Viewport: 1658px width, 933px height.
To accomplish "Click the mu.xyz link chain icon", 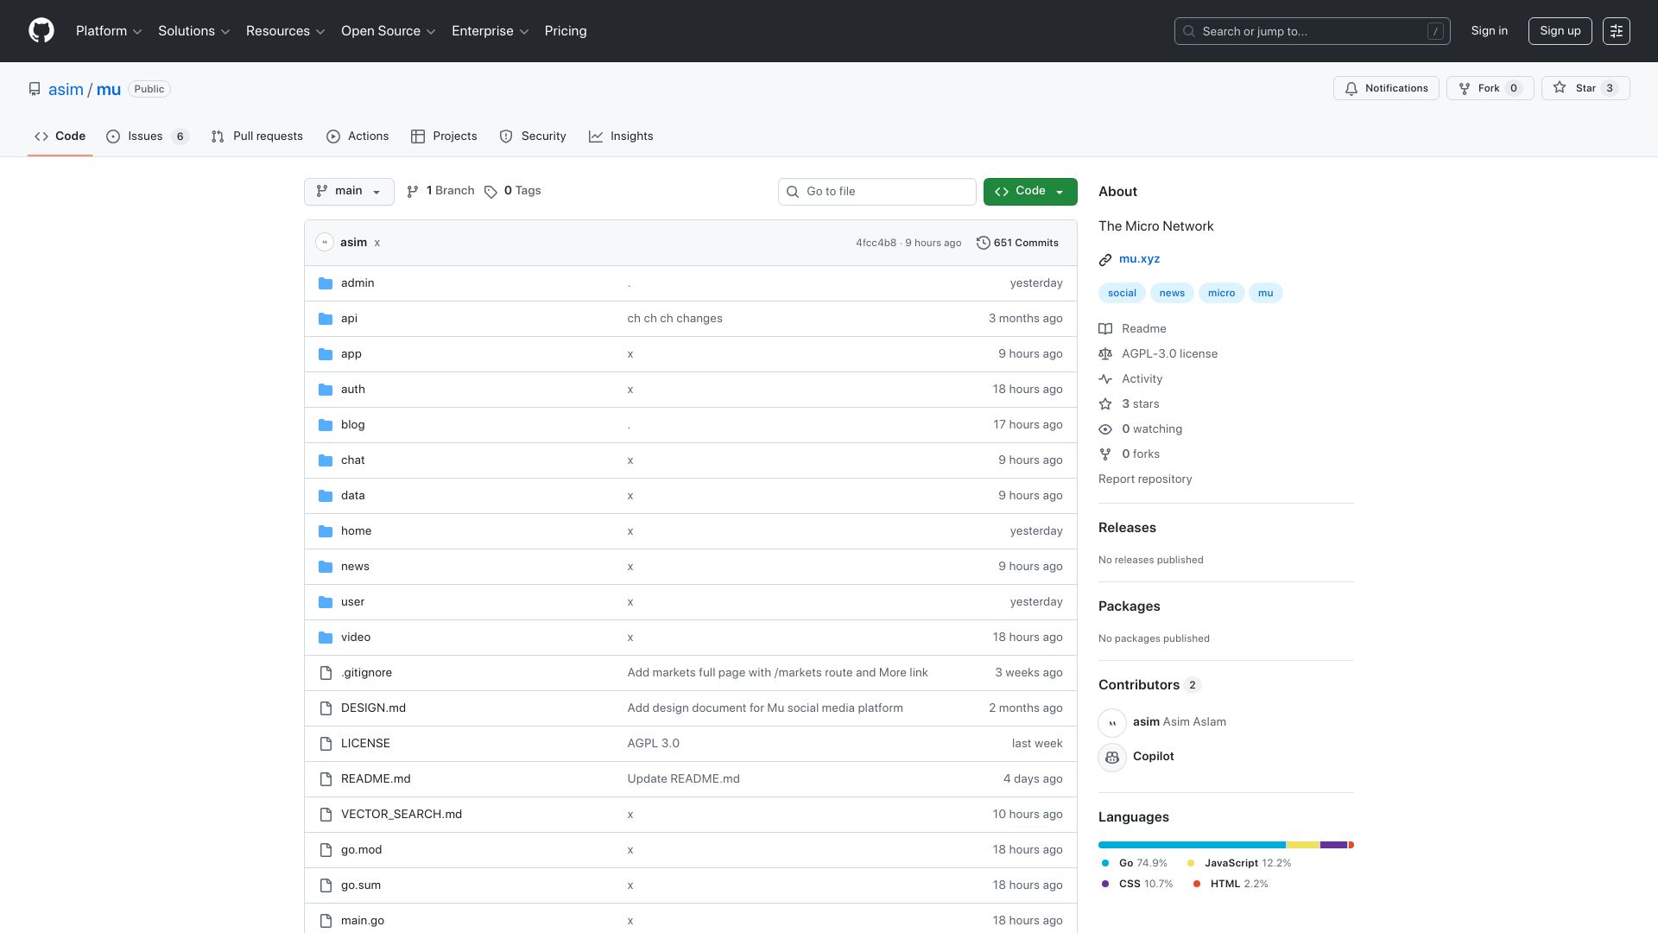I will click(x=1105, y=259).
